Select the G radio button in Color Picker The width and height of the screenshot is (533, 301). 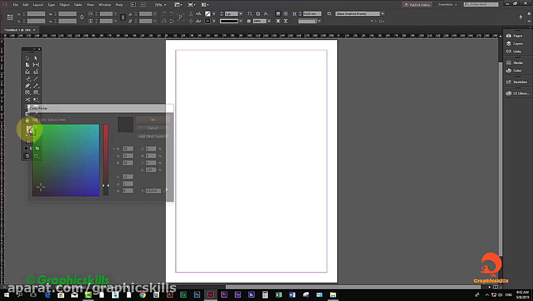(x=114, y=156)
